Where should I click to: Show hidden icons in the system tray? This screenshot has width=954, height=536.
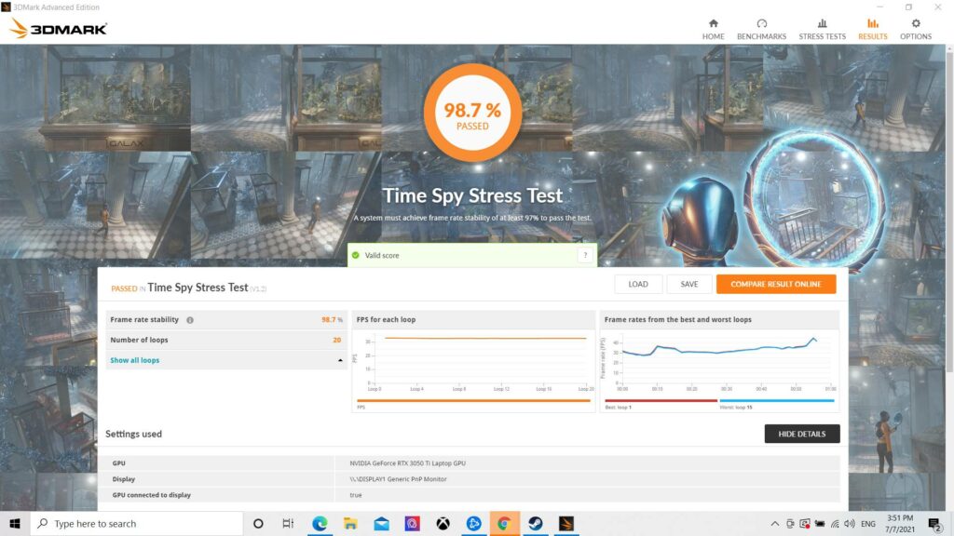click(774, 524)
